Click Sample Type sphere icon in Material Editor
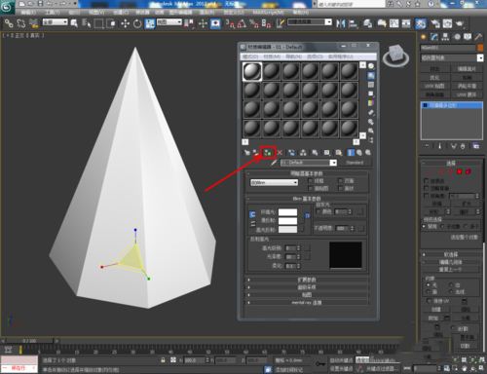Image resolution: width=487 pixels, height=374 pixels. tap(371, 66)
